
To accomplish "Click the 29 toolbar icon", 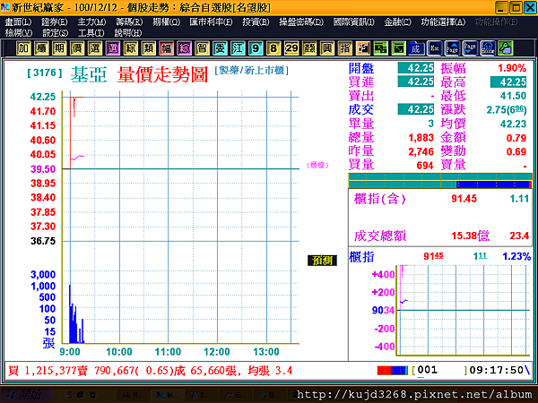I will 291,48.
